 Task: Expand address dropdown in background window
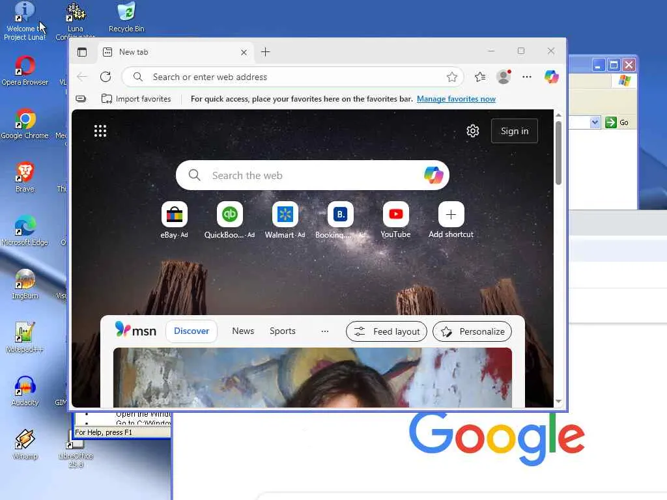coord(595,122)
